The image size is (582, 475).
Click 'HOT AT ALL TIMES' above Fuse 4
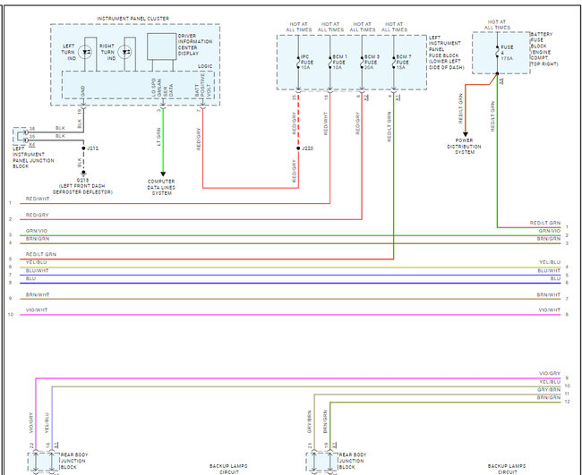pyautogui.click(x=497, y=25)
